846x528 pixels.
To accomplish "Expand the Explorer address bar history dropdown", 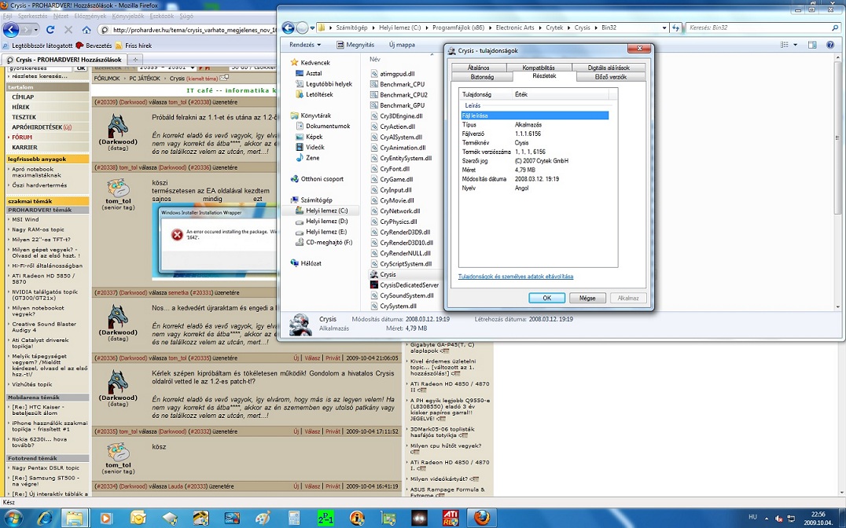I will pos(664,27).
